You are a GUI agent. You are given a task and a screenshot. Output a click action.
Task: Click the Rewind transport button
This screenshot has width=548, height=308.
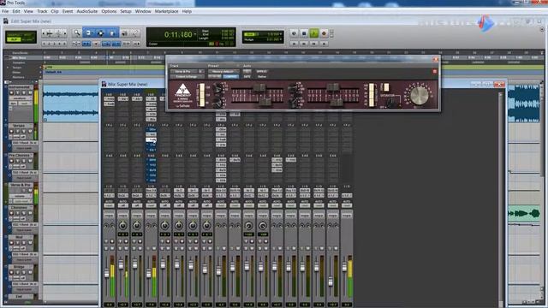[304, 44]
